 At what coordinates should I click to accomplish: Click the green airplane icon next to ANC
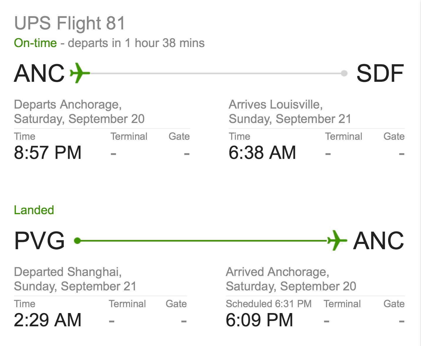click(x=80, y=73)
